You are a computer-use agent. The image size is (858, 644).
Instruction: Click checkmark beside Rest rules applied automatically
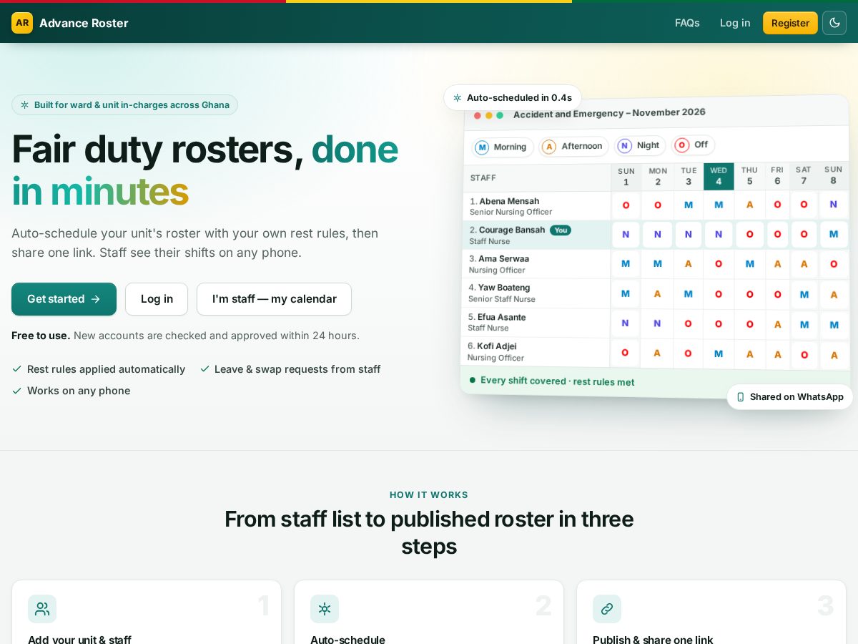(x=16, y=369)
